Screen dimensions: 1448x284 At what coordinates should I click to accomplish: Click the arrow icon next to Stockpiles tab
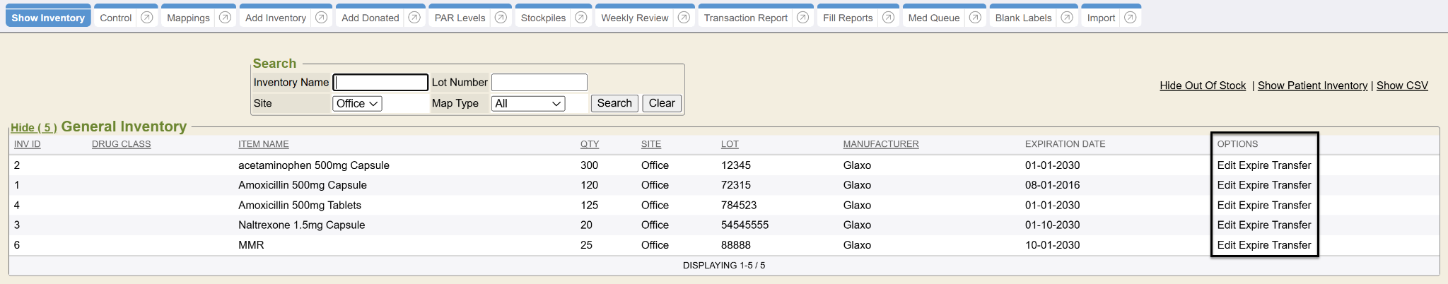coord(581,18)
